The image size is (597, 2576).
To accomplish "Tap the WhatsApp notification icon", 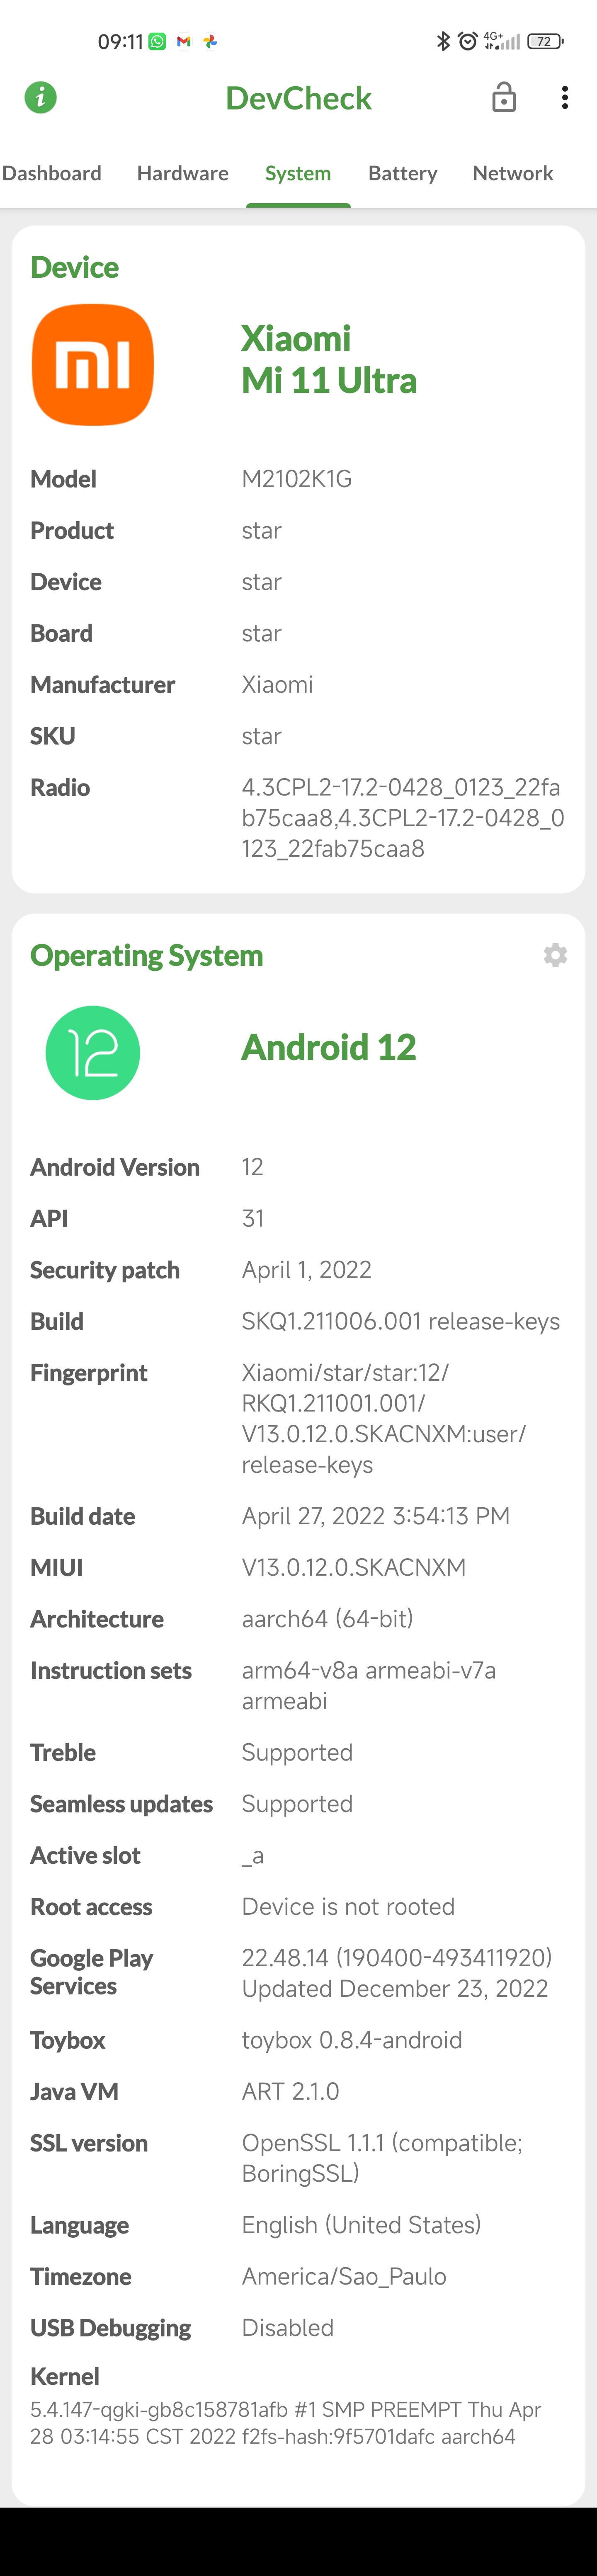I will (x=157, y=41).
